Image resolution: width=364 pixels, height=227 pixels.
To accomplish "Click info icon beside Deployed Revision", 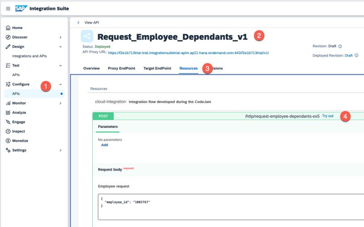I will click(x=356, y=55).
